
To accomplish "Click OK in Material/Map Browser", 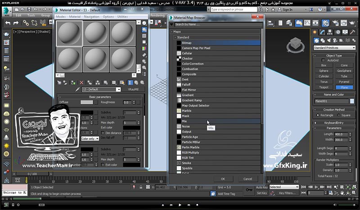I will [223, 179].
